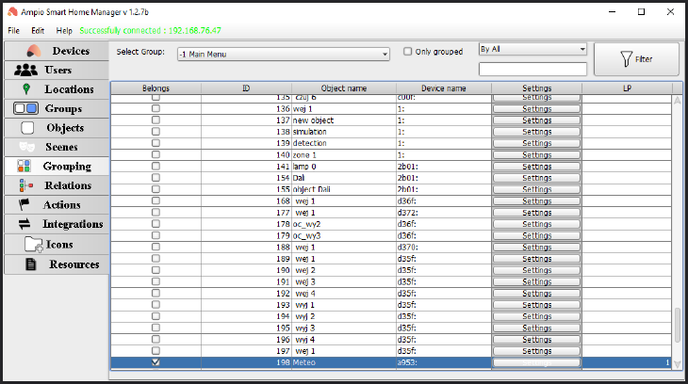The image size is (688, 384).
Task: Click the ID cell '177'
Action: 246,213
